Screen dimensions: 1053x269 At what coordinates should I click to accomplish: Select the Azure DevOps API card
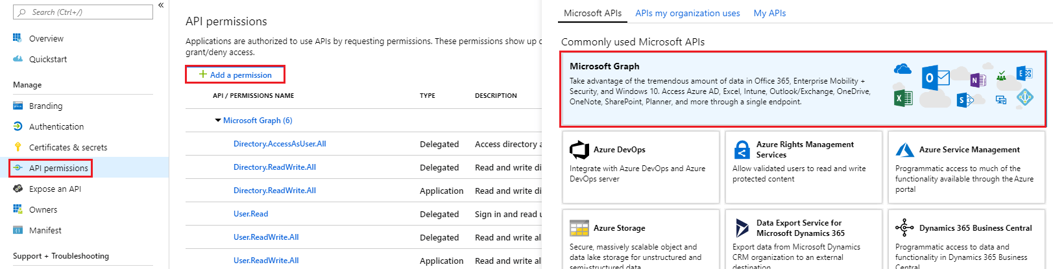coord(640,167)
